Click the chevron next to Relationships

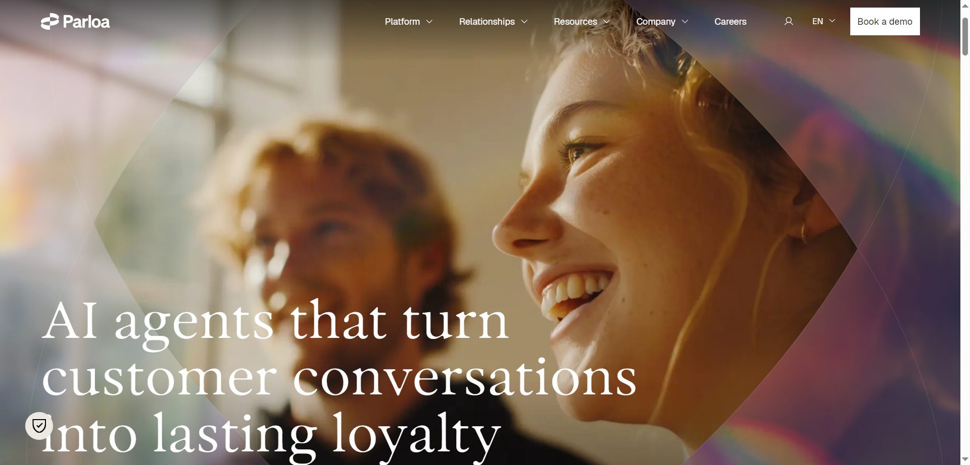[524, 22]
